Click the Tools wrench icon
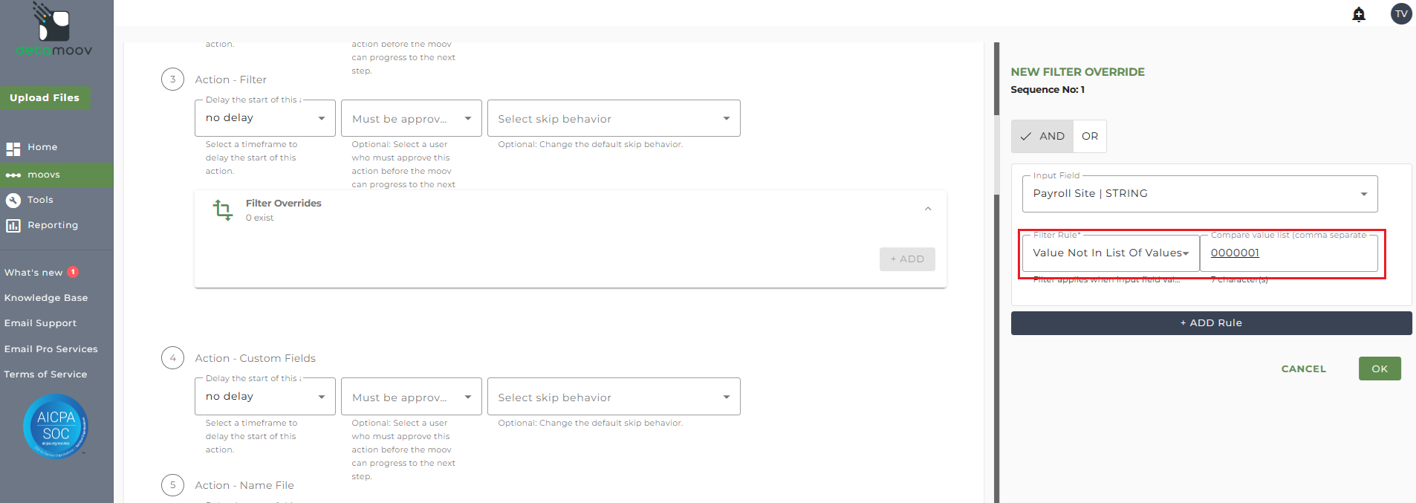 (x=13, y=201)
